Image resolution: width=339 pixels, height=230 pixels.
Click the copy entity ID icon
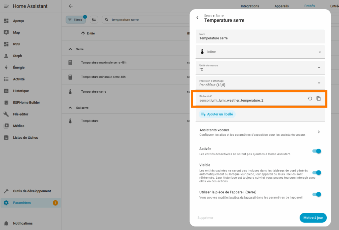318,99
